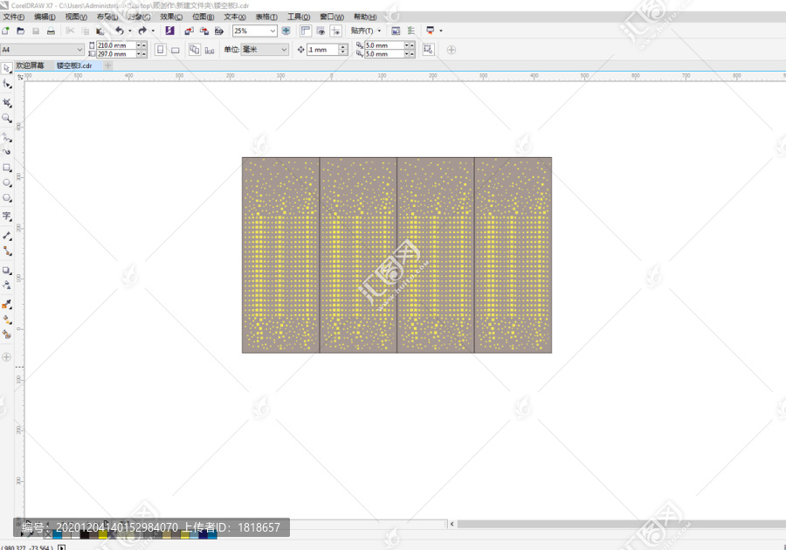Image resolution: width=786 pixels, height=550 pixels.
Task: Select the Crop tool
Action: tap(6, 103)
